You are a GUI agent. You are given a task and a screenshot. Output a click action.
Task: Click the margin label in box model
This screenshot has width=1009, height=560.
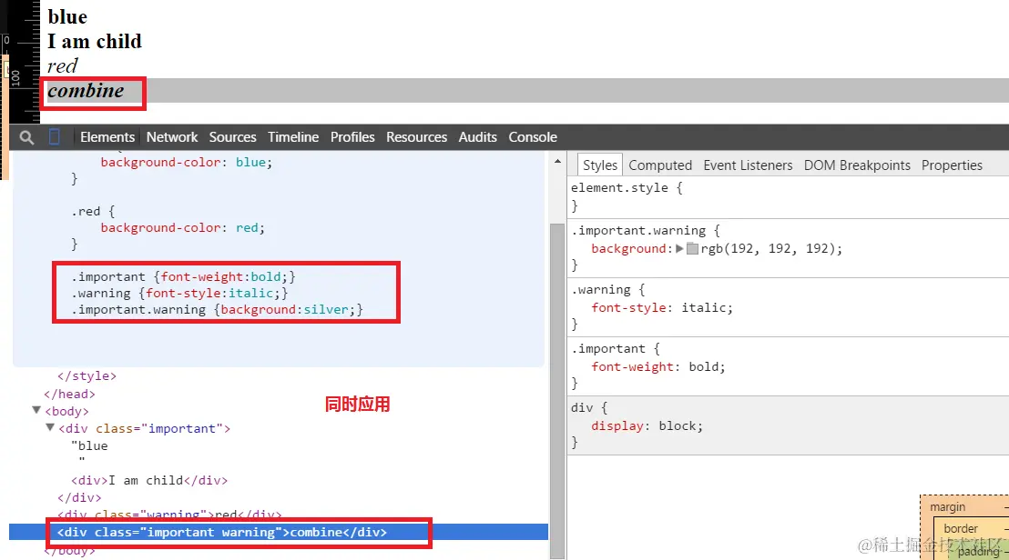coord(947,506)
